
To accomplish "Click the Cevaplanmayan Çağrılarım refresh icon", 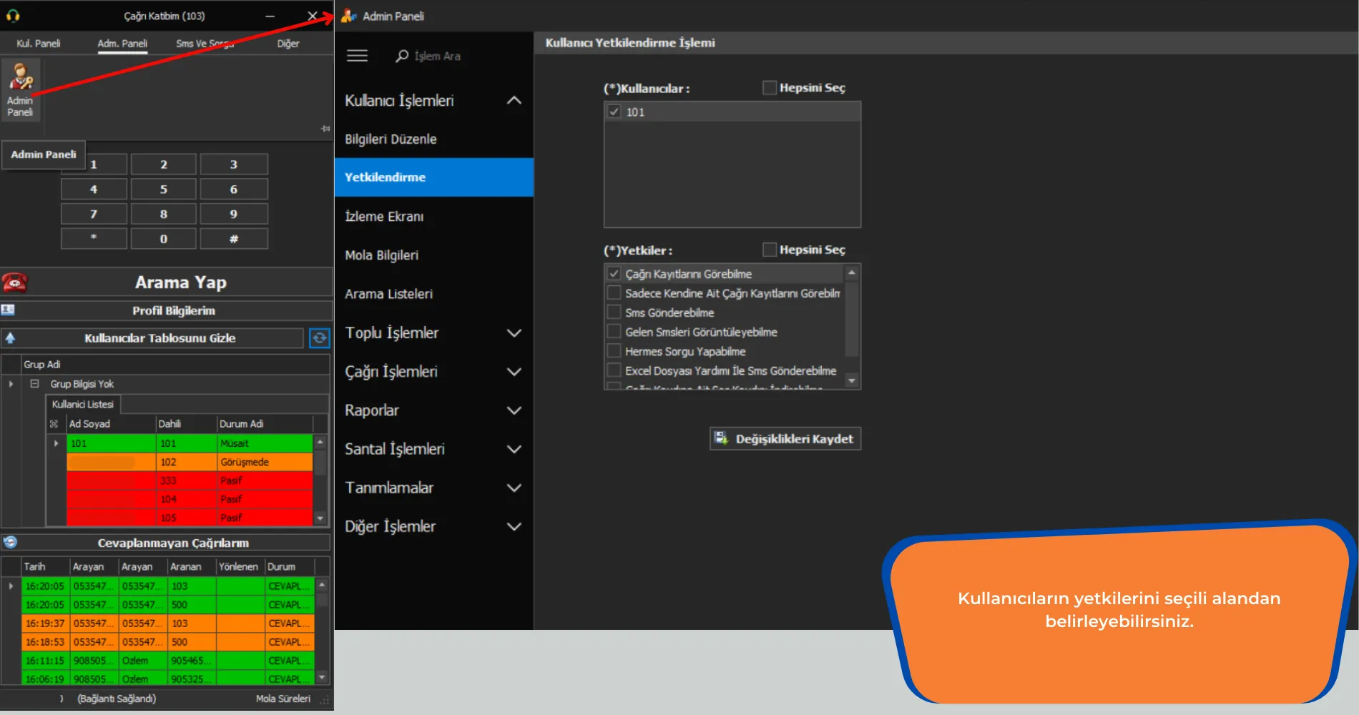I will click(10, 542).
